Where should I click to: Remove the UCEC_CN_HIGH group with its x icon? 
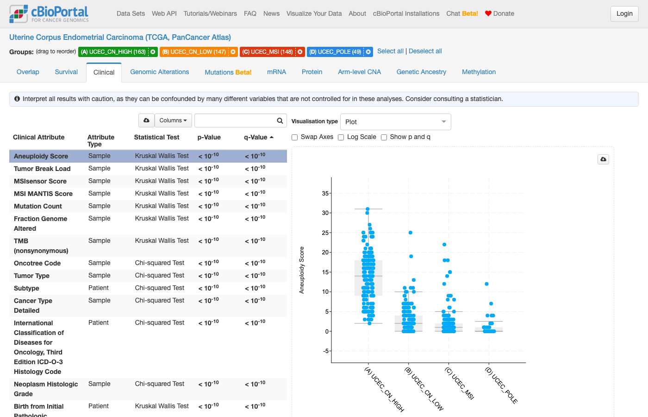pyautogui.click(x=153, y=52)
